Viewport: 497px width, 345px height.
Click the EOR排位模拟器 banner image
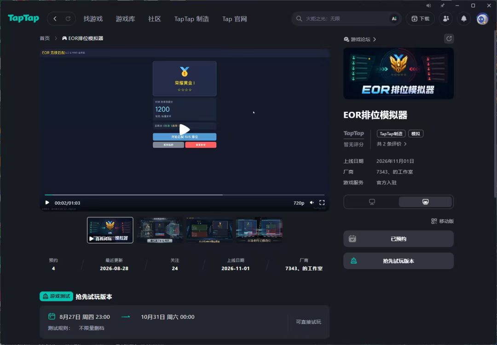click(x=399, y=74)
